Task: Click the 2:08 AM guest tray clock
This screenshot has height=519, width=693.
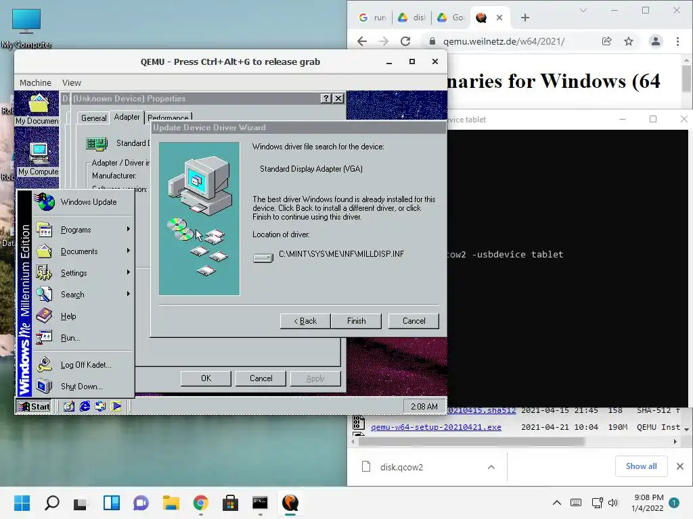Action: click(x=424, y=406)
